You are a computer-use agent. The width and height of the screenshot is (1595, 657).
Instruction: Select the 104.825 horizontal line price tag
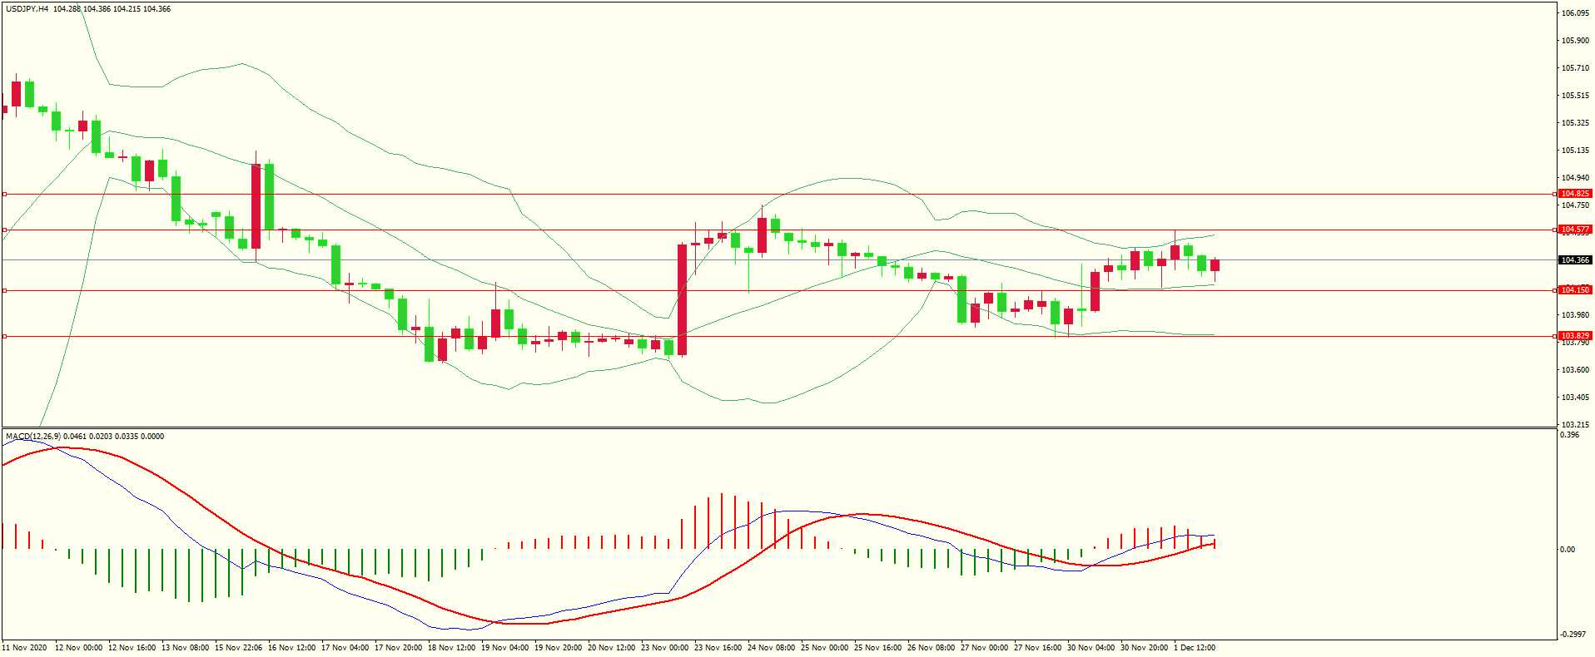click(x=1575, y=194)
